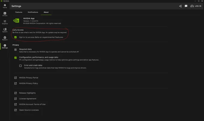This screenshot has height=121, width=204.
Task: Click external link icon beside Release Highlights
Action: [x=16, y=93]
